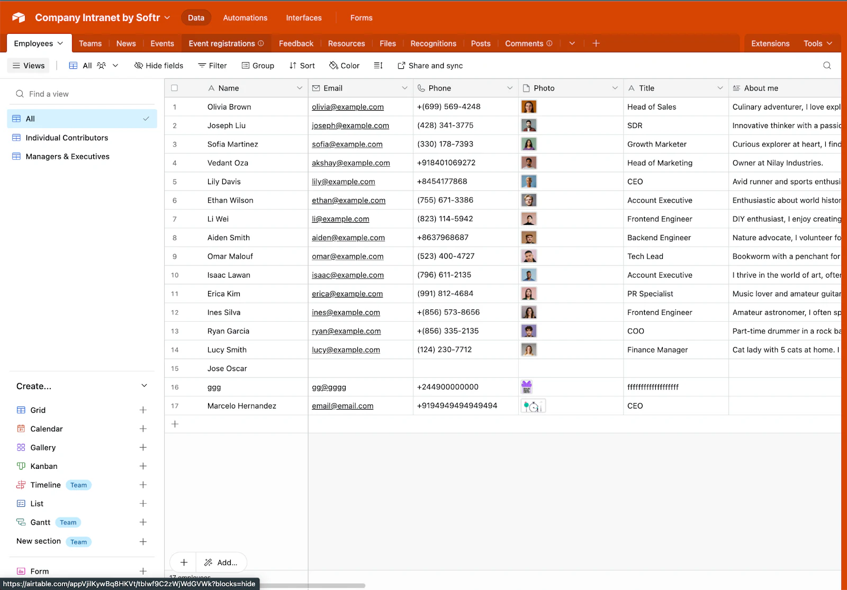Open the Tools dropdown
Screen dimensions: 847x590
pos(818,43)
